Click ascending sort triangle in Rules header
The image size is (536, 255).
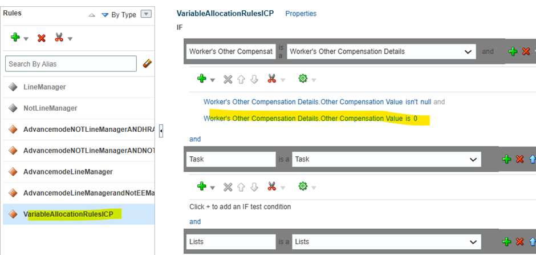pyautogui.click(x=92, y=15)
